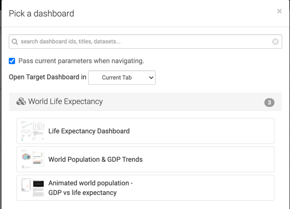Click the Animated world population list row

(202, 188)
